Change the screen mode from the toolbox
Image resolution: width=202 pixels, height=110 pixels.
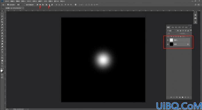2,77
